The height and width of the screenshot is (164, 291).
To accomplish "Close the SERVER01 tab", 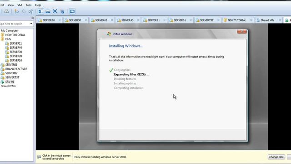I will point(191,20).
